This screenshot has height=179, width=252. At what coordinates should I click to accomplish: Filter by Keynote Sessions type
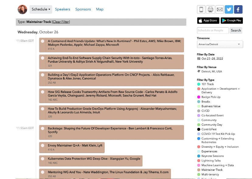point(212,156)
